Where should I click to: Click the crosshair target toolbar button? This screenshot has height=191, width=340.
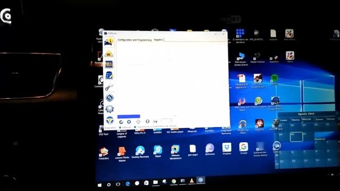[138, 121]
